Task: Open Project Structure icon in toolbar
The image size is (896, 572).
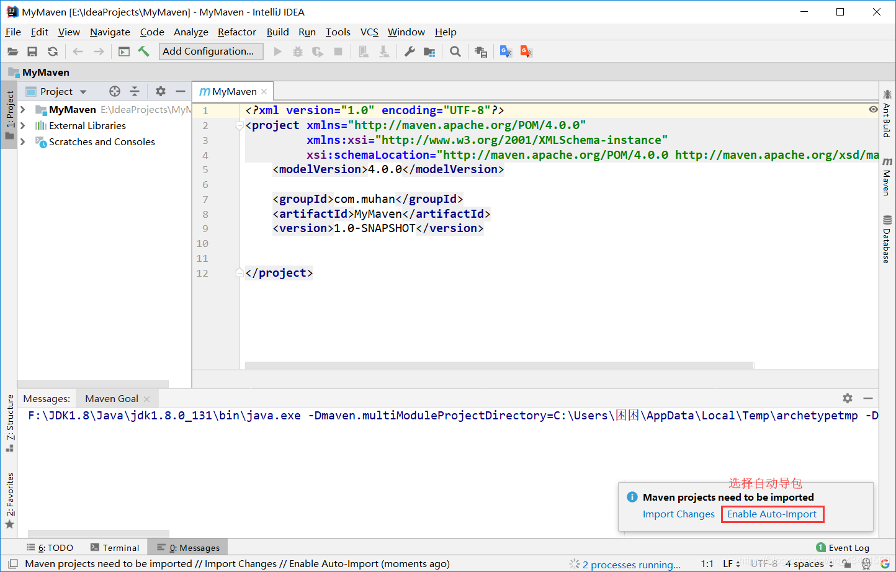Action: [429, 51]
